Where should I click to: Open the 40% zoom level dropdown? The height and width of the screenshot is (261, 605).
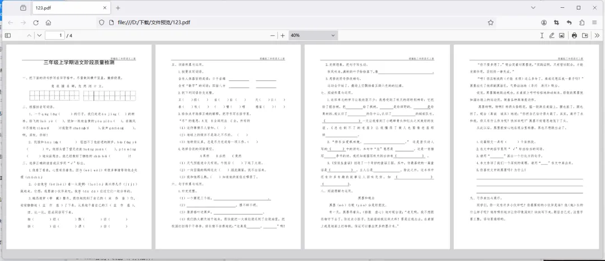(x=313, y=35)
